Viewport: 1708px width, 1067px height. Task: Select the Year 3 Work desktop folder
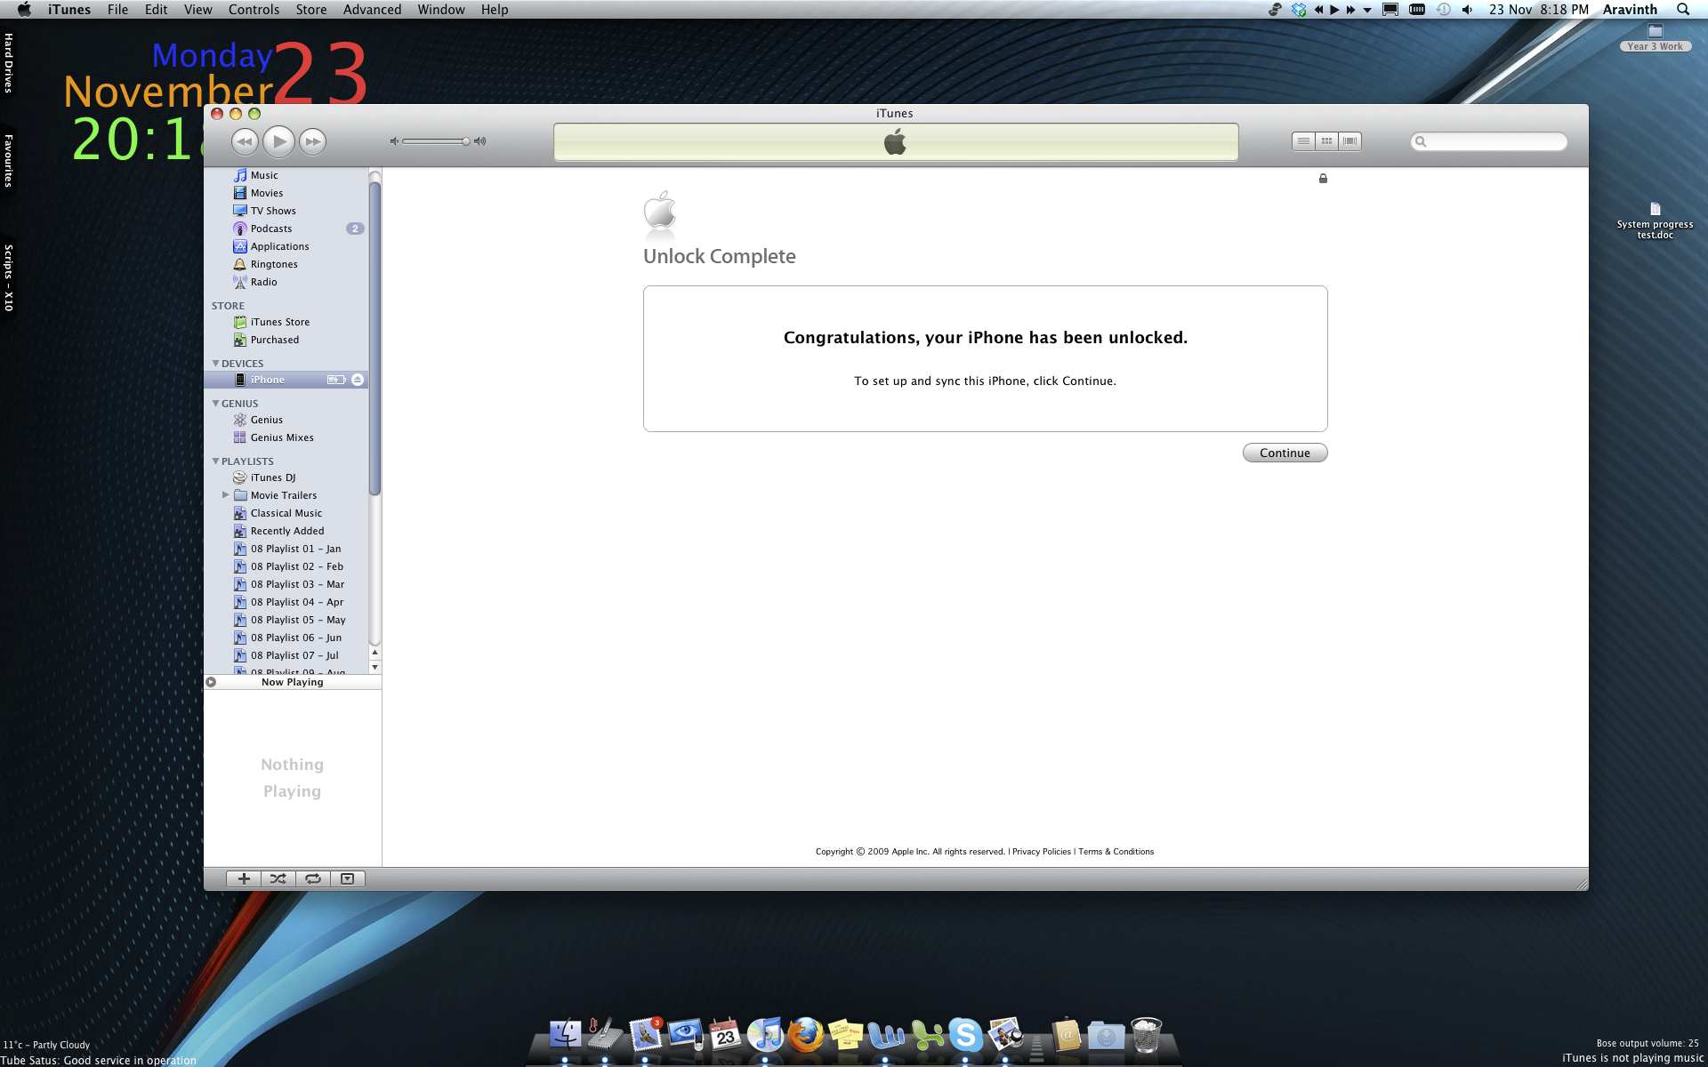1655,39
